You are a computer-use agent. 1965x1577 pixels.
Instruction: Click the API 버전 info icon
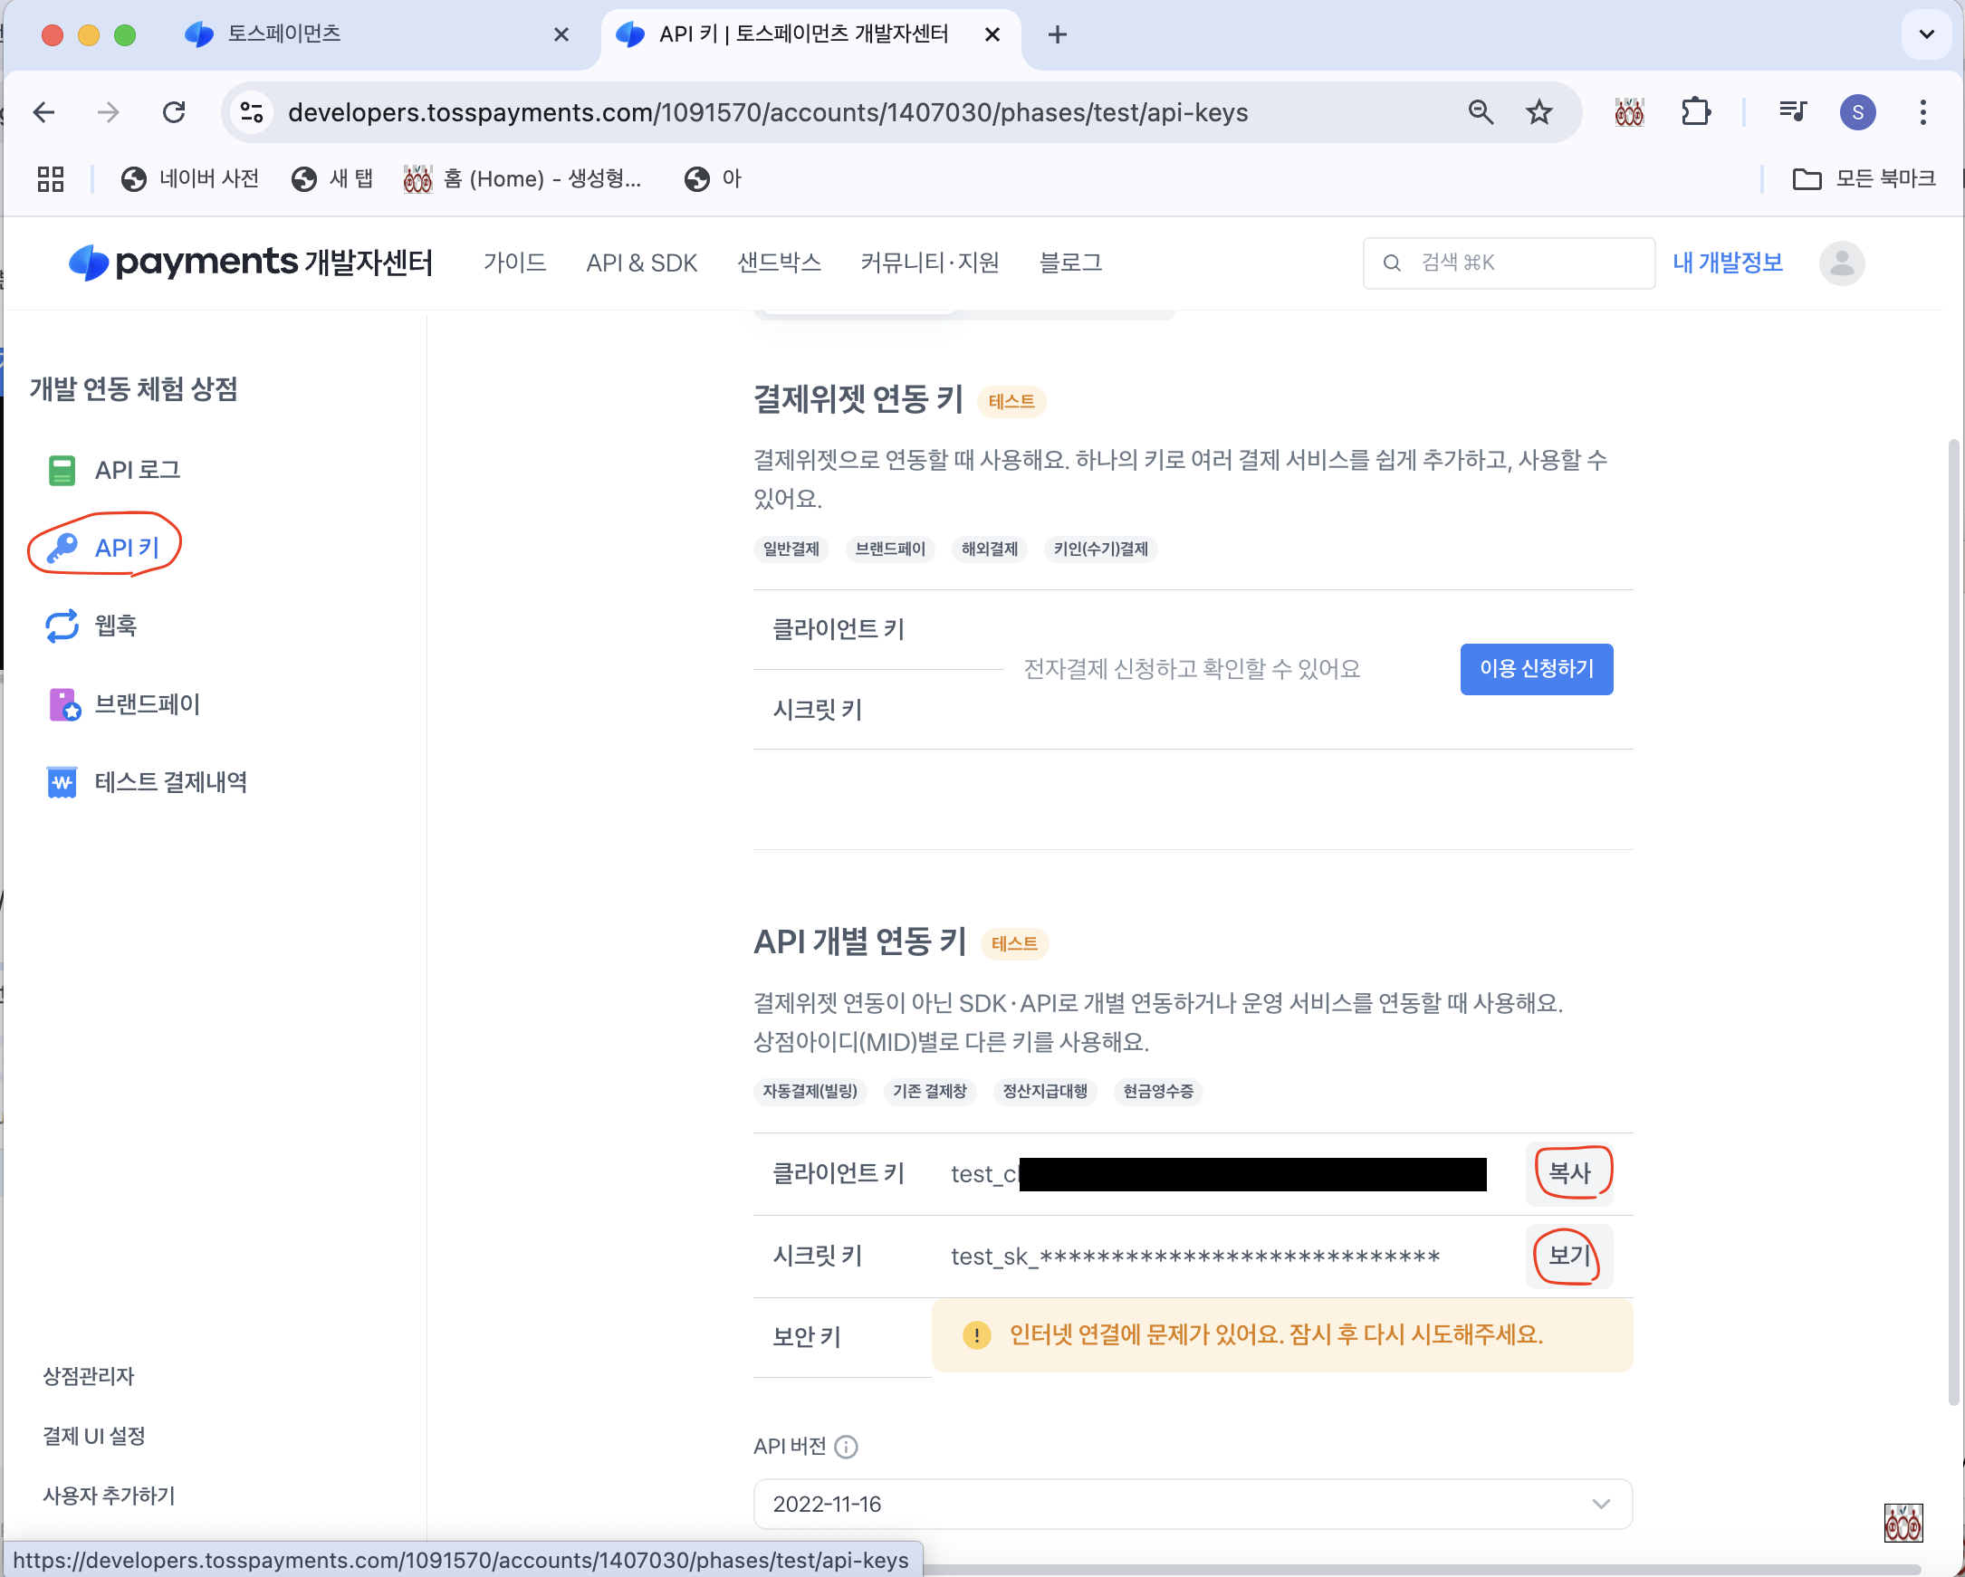click(x=846, y=1447)
